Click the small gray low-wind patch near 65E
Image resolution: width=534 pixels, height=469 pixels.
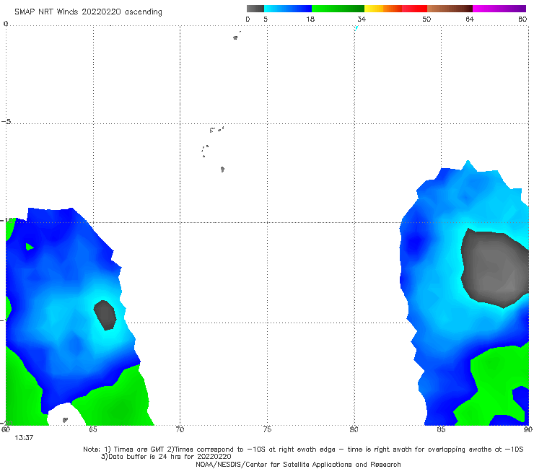point(105,315)
